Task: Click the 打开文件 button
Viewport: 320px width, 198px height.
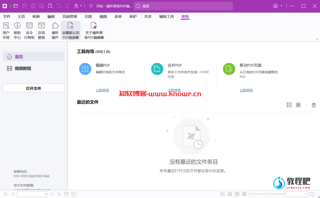Action: 33,88
